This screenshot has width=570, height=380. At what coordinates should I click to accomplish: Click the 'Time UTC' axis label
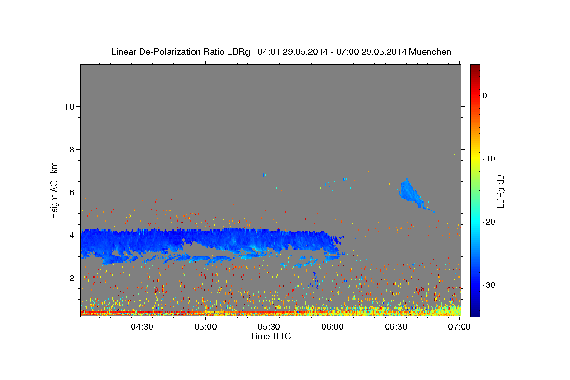[x=270, y=336]
